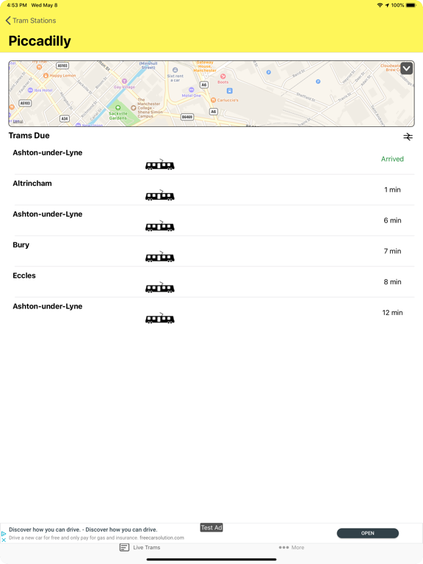Tap the tram icon in the 12 min row

click(159, 318)
